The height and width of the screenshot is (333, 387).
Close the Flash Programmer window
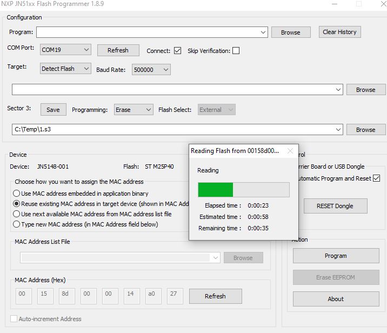click(384, 4)
